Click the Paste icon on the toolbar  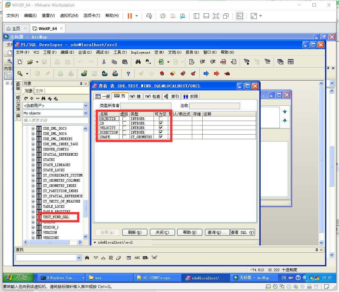125,62
